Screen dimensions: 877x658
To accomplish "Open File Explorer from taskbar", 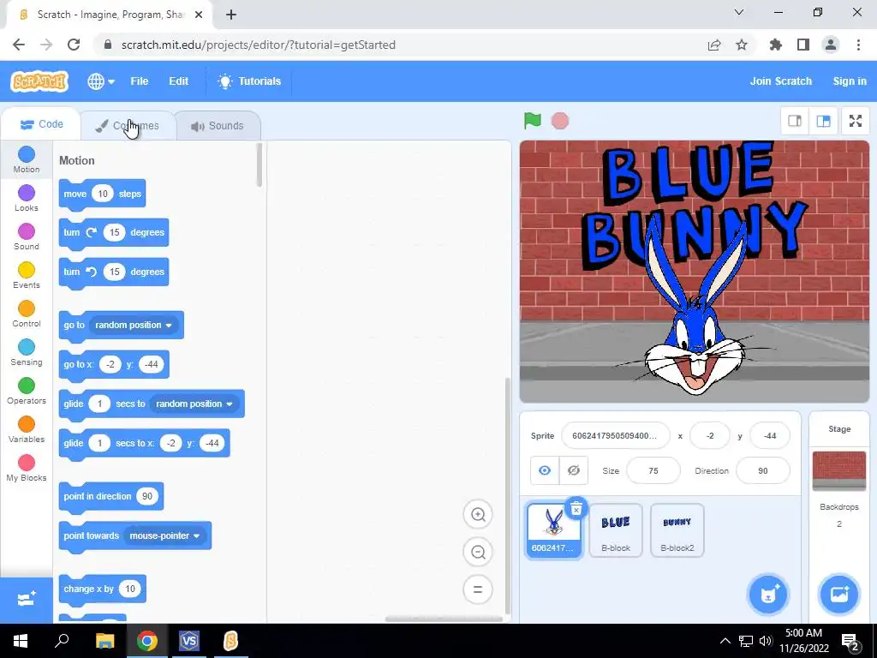I will [104, 641].
